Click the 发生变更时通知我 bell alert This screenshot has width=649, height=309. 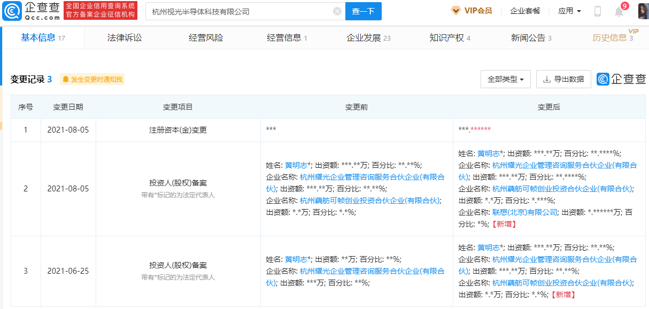93,79
